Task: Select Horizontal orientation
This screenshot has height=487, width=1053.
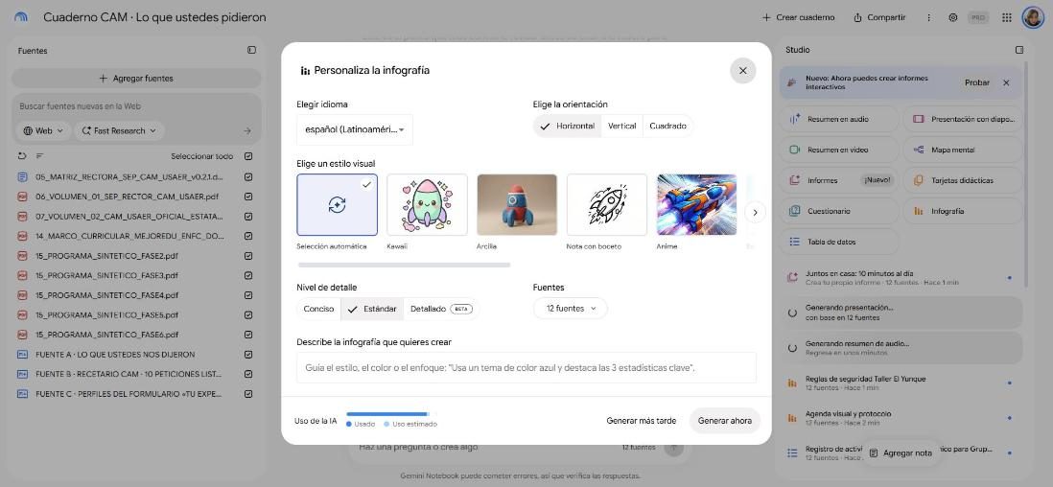Action: (x=568, y=127)
